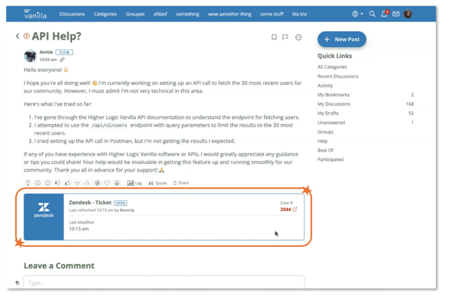Viewport: 451px width, 302px height.
Task: Open My Bookmarks quick link
Action: tap(333, 95)
